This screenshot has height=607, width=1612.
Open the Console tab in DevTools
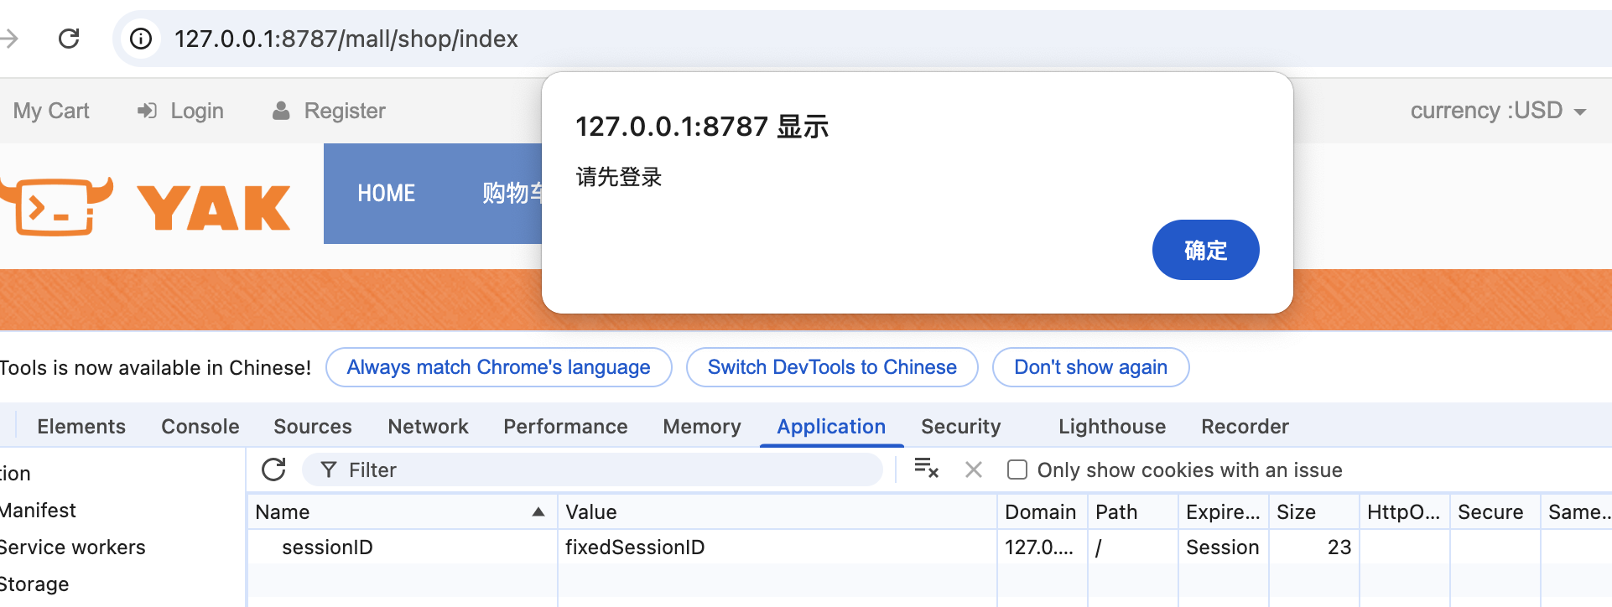point(200,427)
